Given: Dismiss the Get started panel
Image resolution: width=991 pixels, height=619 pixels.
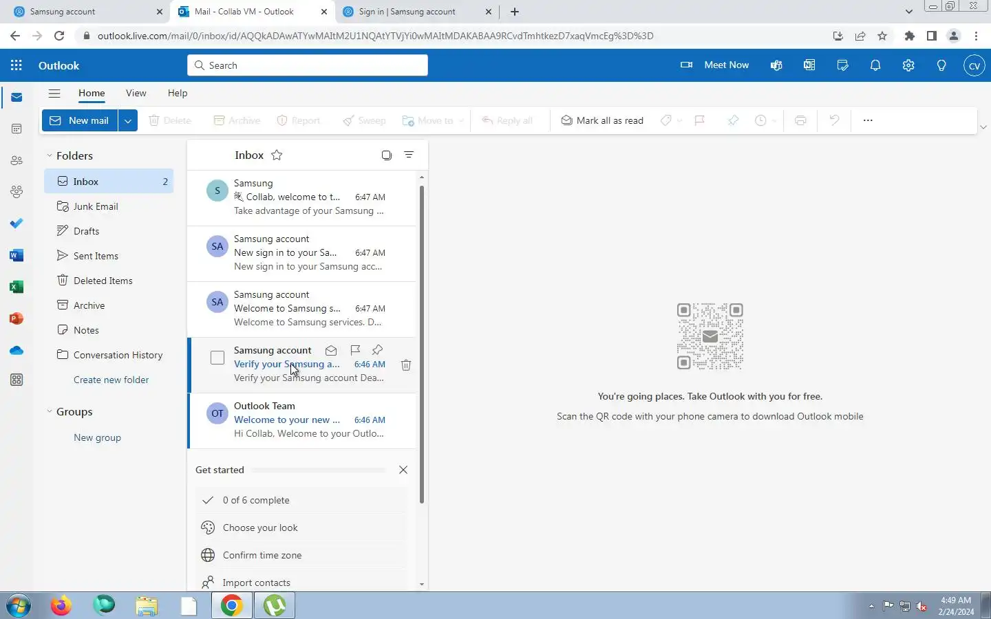Looking at the screenshot, I should (x=403, y=470).
